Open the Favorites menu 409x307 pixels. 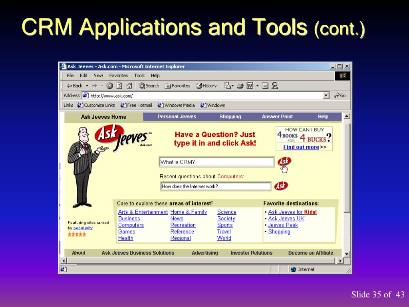click(x=118, y=76)
